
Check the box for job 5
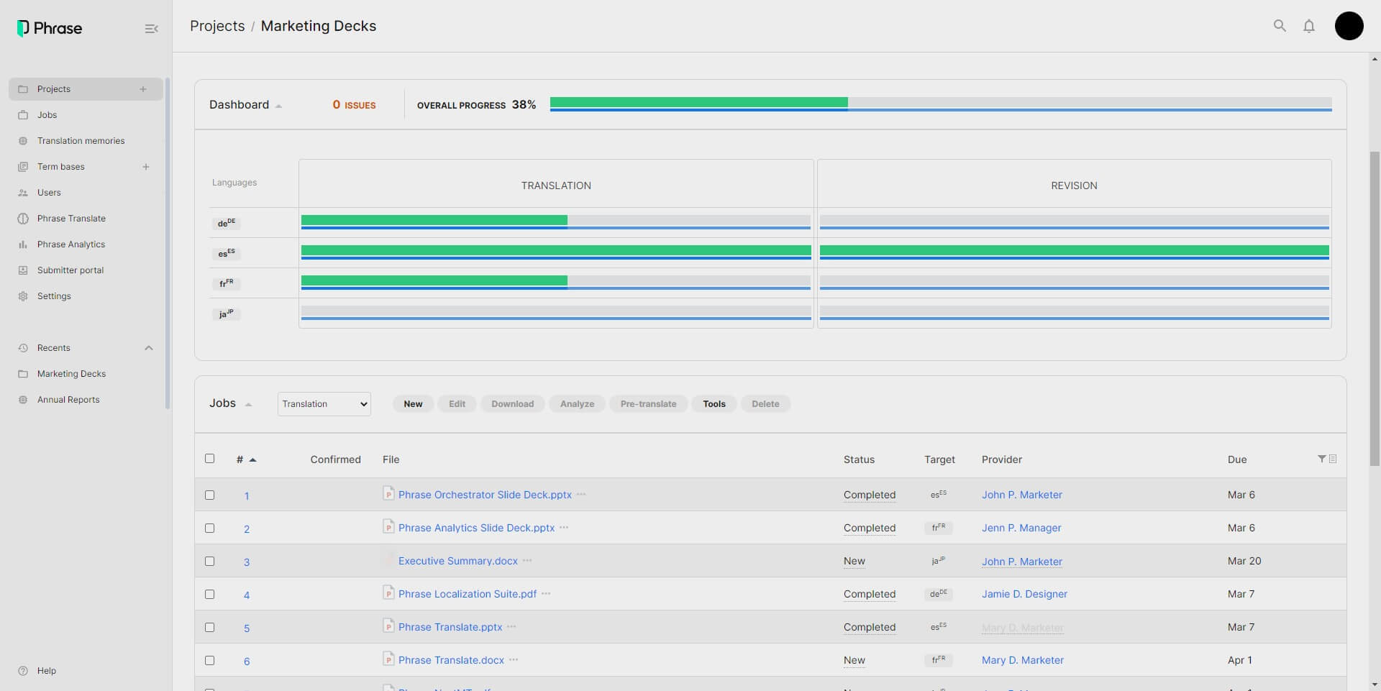210,627
